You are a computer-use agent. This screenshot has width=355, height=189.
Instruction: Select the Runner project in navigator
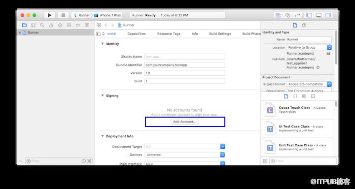point(55,32)
